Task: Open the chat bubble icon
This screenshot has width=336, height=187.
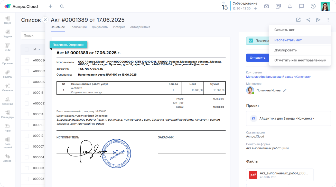Action: coord(302,6)
